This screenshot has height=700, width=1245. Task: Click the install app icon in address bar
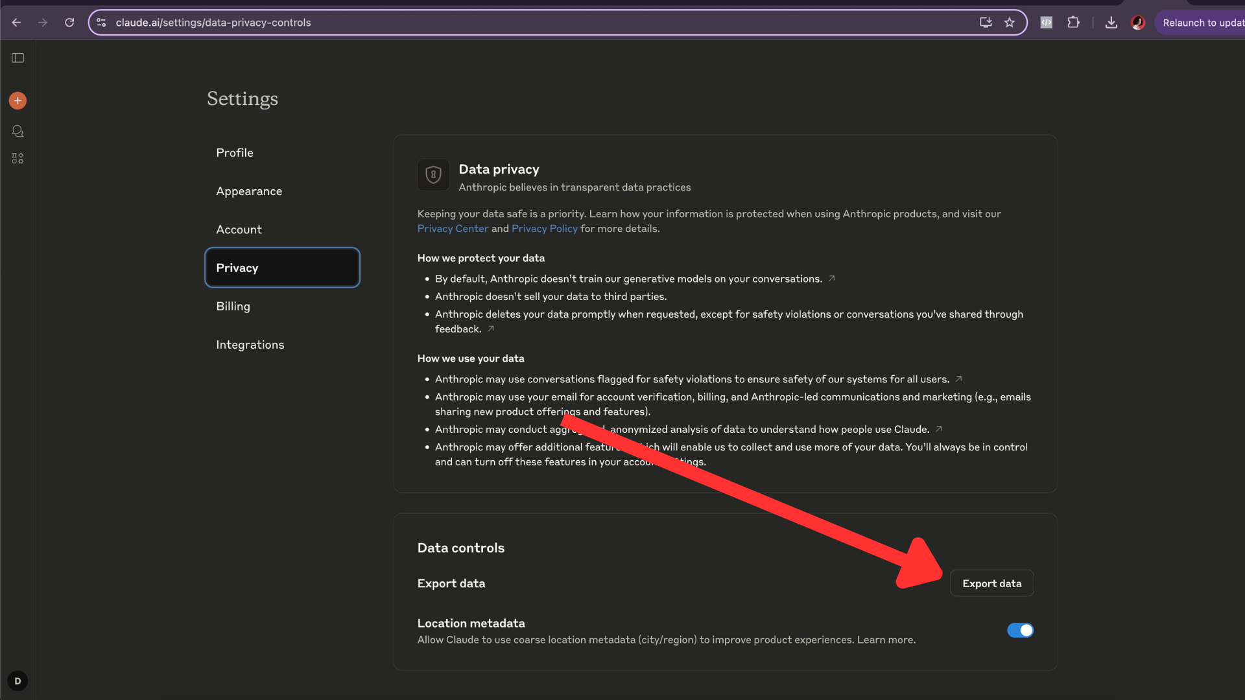(986, 23)
